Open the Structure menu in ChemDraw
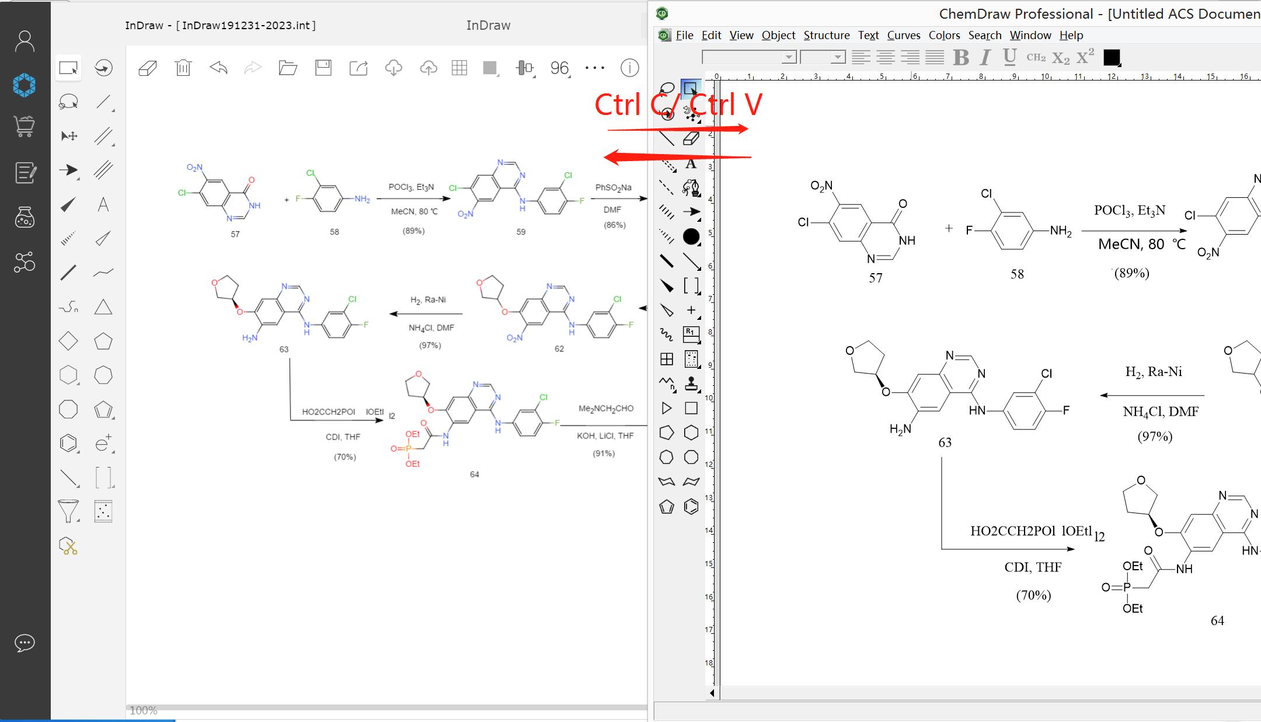 [x=824, y=36]
